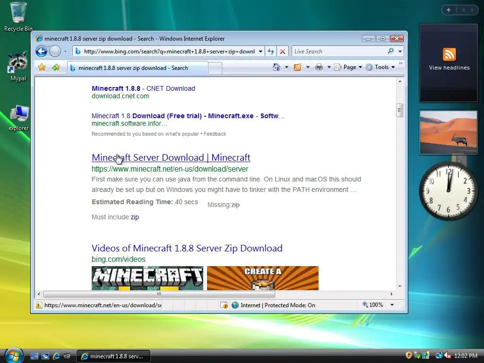Click the Add to Favorites icon
Image resolution: width=484 pixels, height=363 pixels.
[x=56, y=67]
